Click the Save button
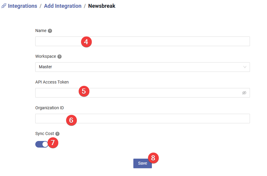The width and height of the screenshot is (267, 176). pos(143,163)
